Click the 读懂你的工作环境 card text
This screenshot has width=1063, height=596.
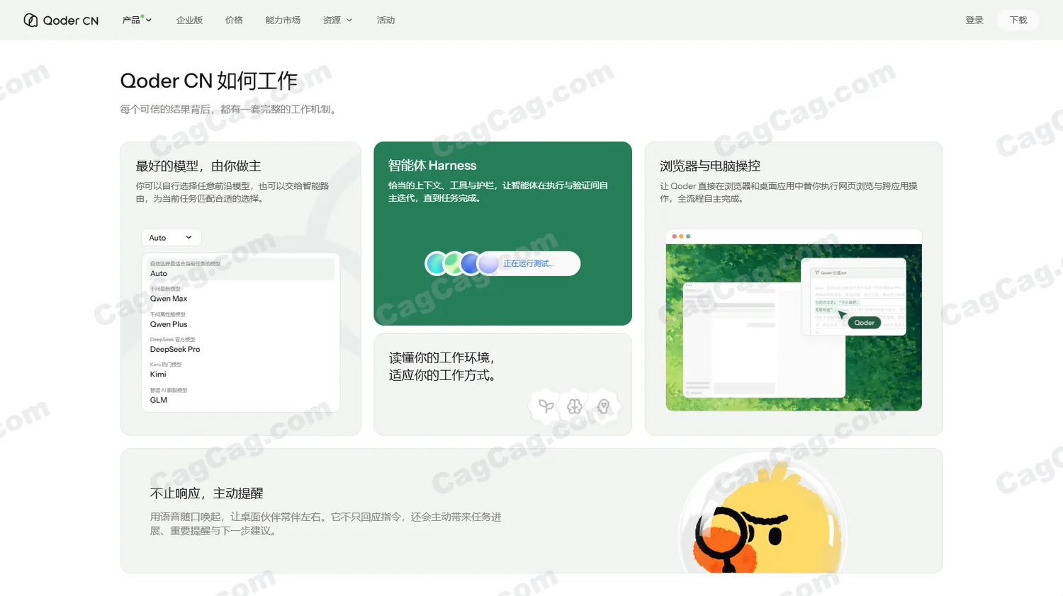442,367
